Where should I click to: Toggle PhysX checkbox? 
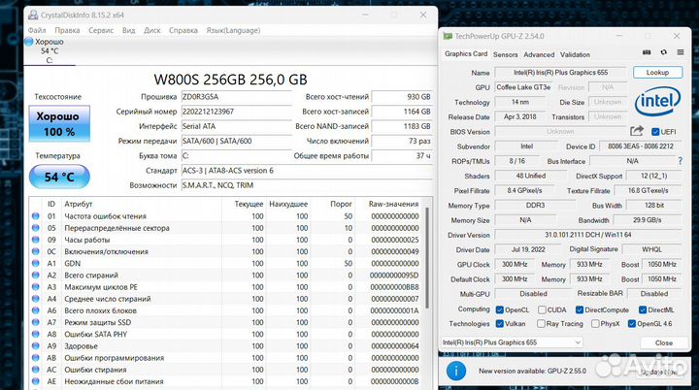coord(595,324)
